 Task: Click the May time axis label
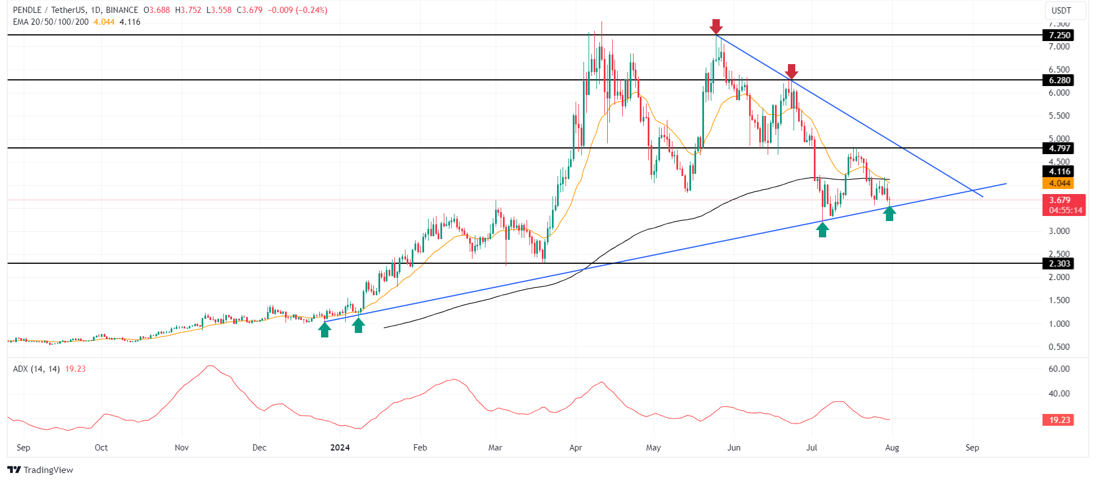click(x=654, y=448)
